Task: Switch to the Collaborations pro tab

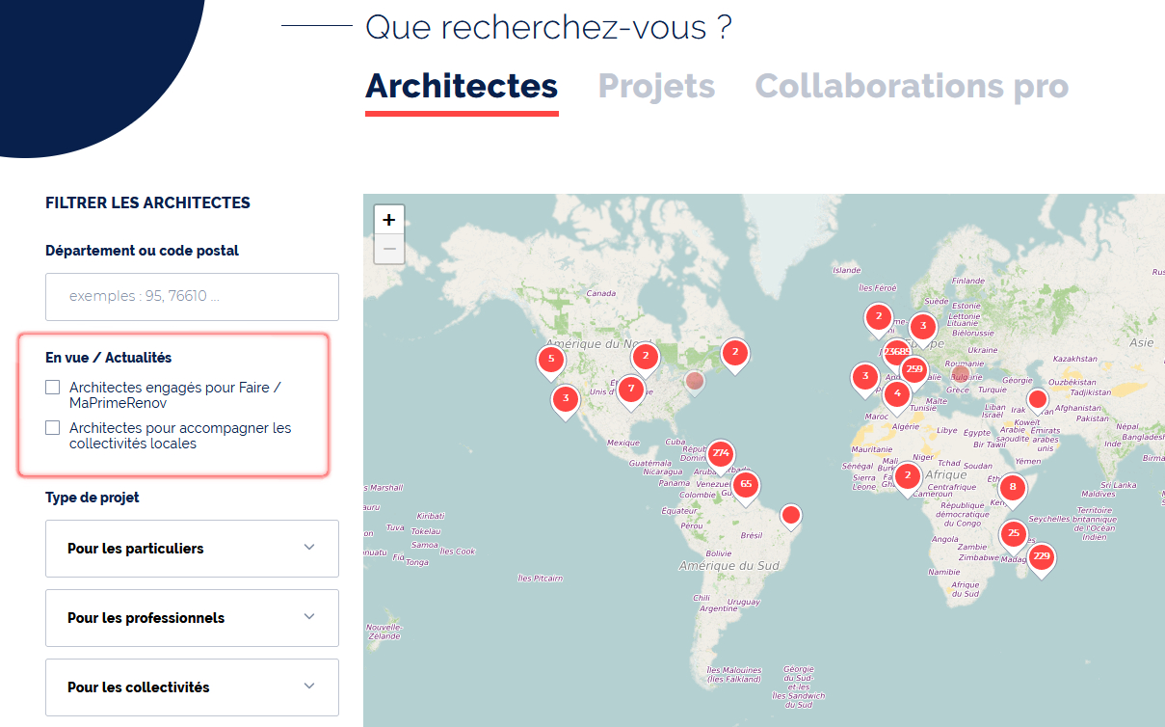Action: (912, 86)
